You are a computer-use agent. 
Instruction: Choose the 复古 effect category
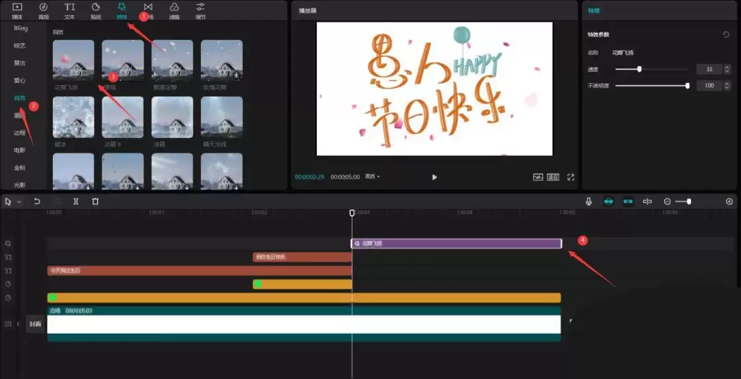[x=20, y=63]
